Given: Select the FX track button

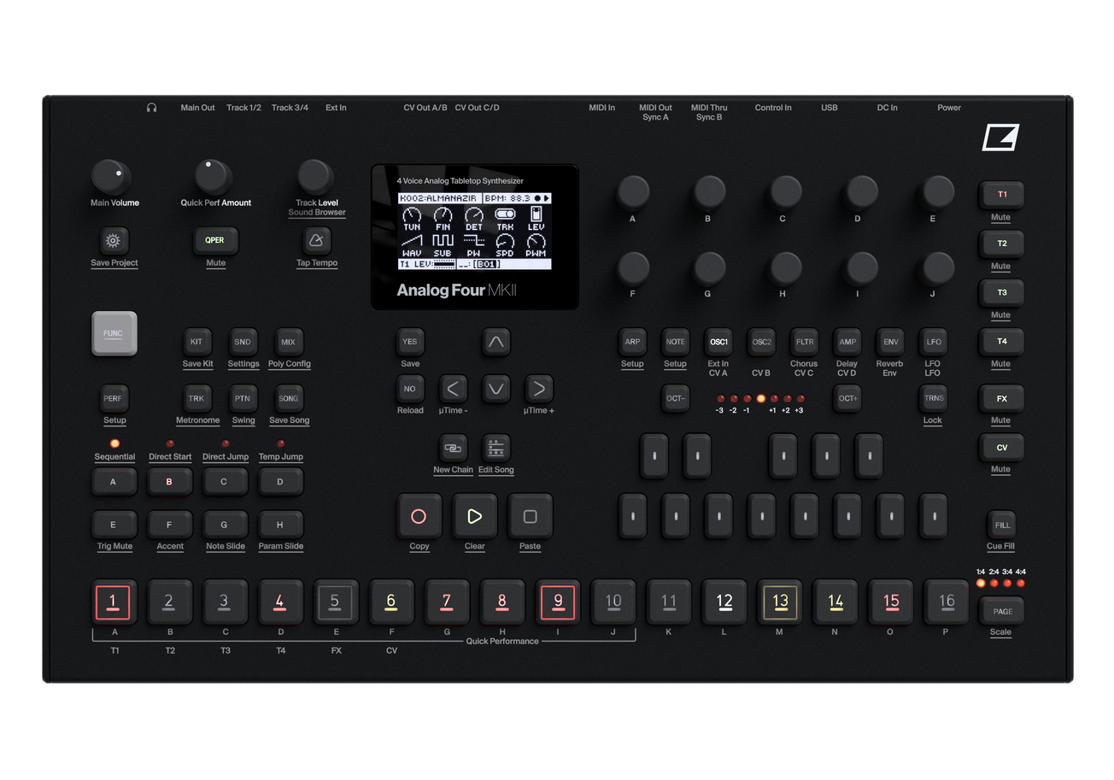Looking at the screenshot, I should pyautogui.click(x=1001, y=398).
